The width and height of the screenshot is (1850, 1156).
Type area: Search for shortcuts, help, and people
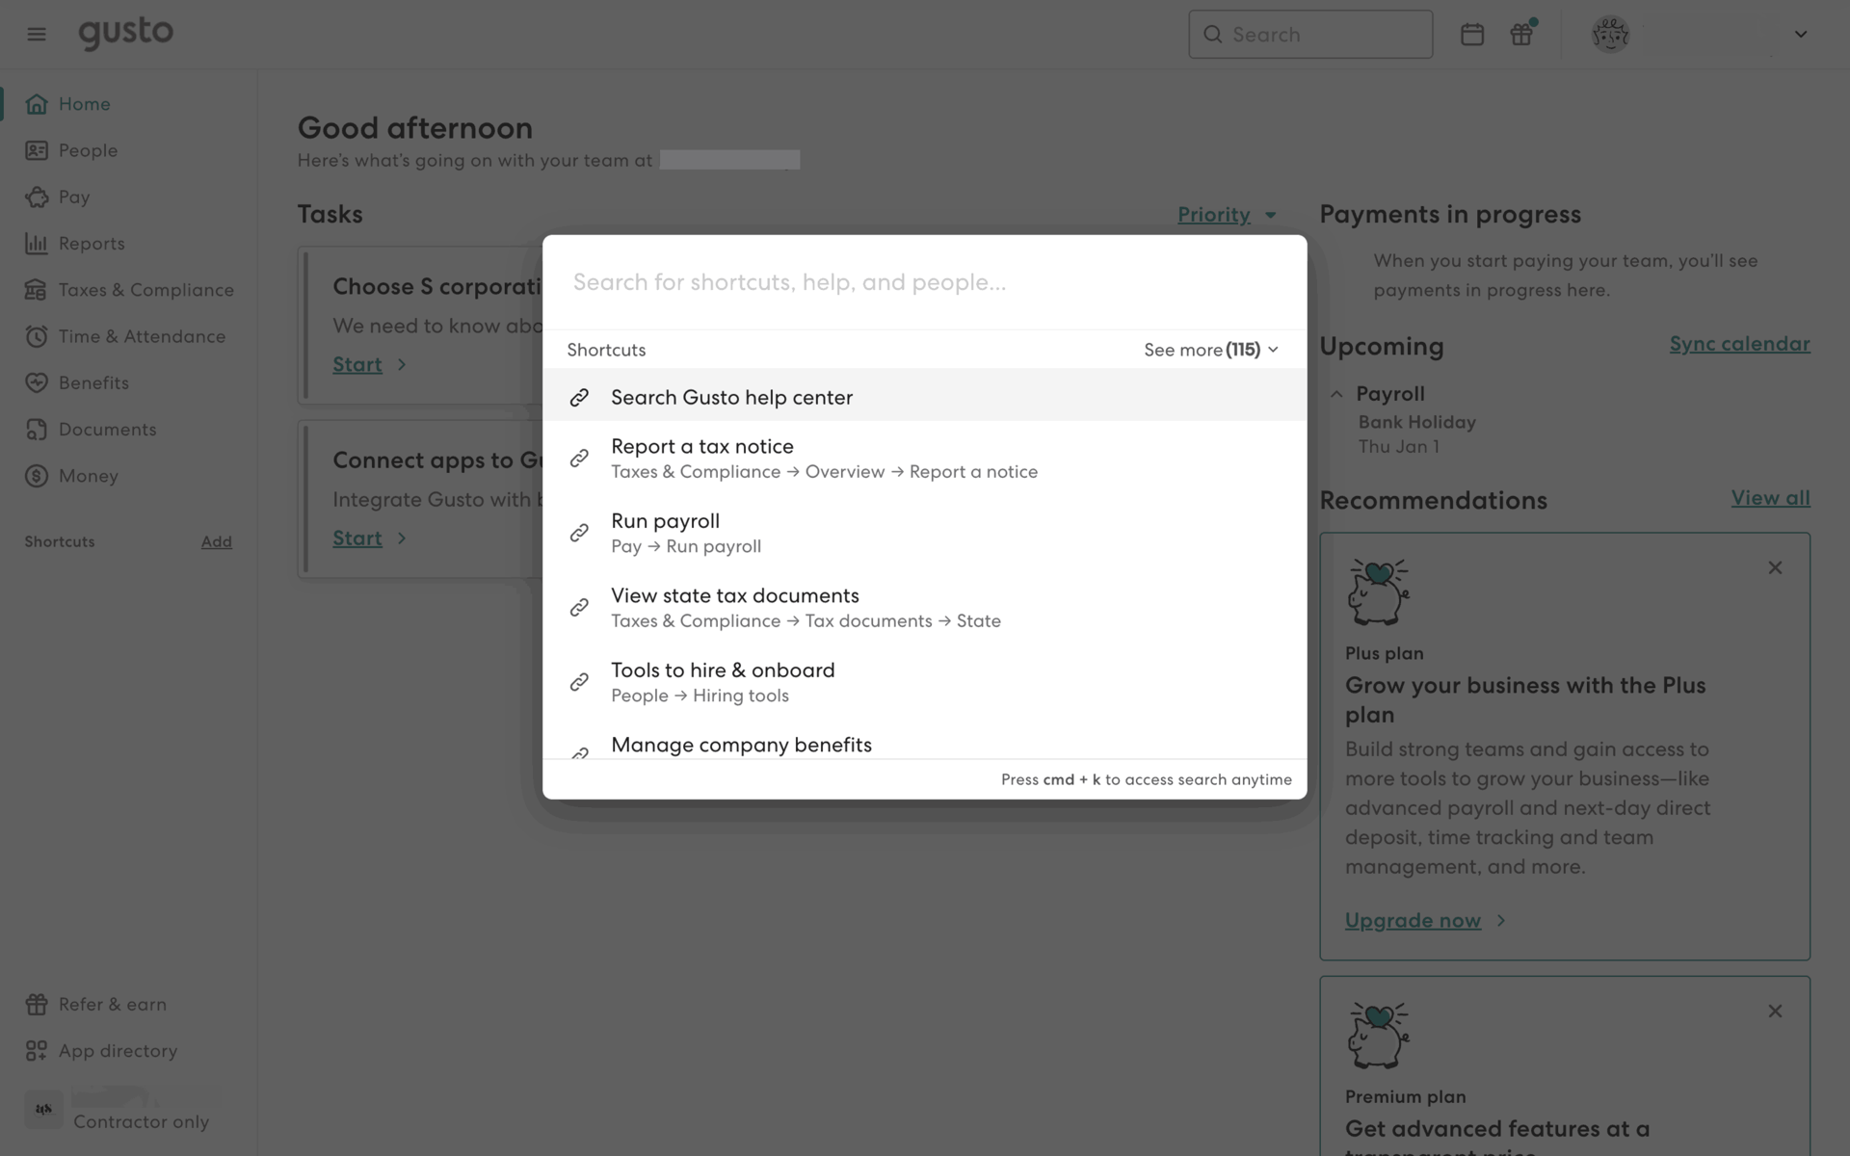[924, 282]
